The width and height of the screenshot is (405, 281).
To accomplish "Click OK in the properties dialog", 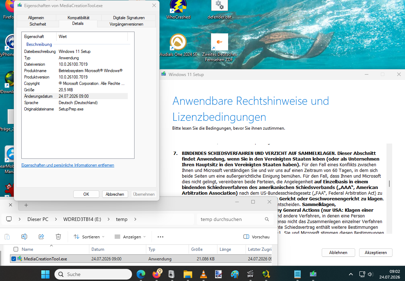I will pos(86,194).
